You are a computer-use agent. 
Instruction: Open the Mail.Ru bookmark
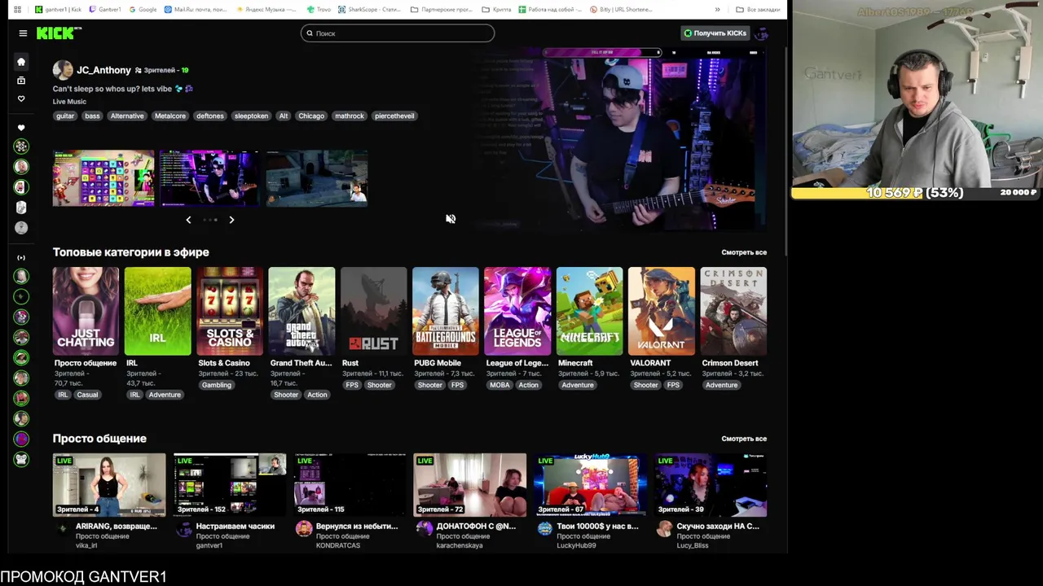pos(196,10)
